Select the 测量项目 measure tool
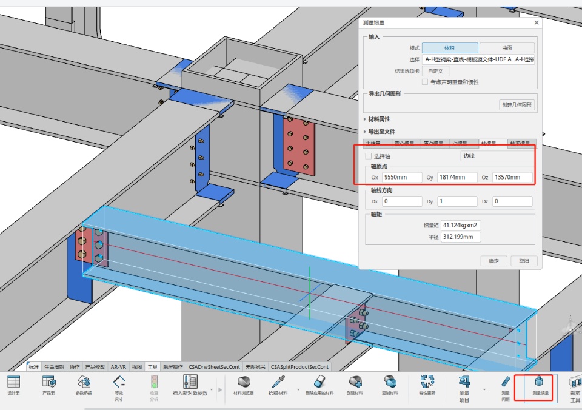The width and height of the screenshot is (582, 410). click(x=464, y=389)
